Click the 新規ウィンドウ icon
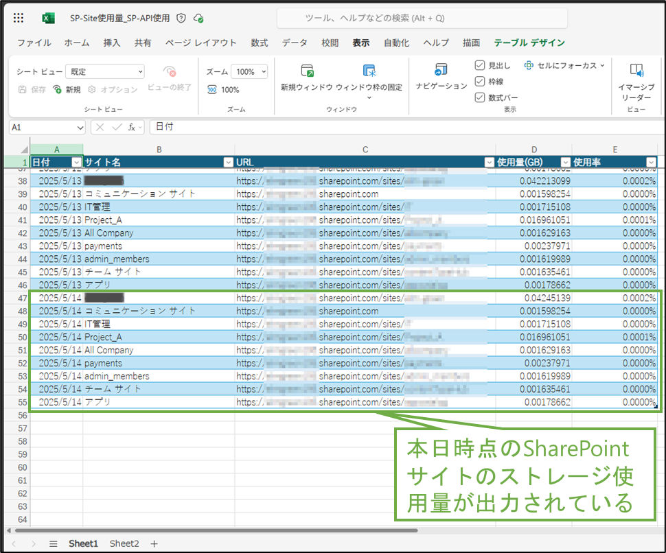 (x=307, y=71)
